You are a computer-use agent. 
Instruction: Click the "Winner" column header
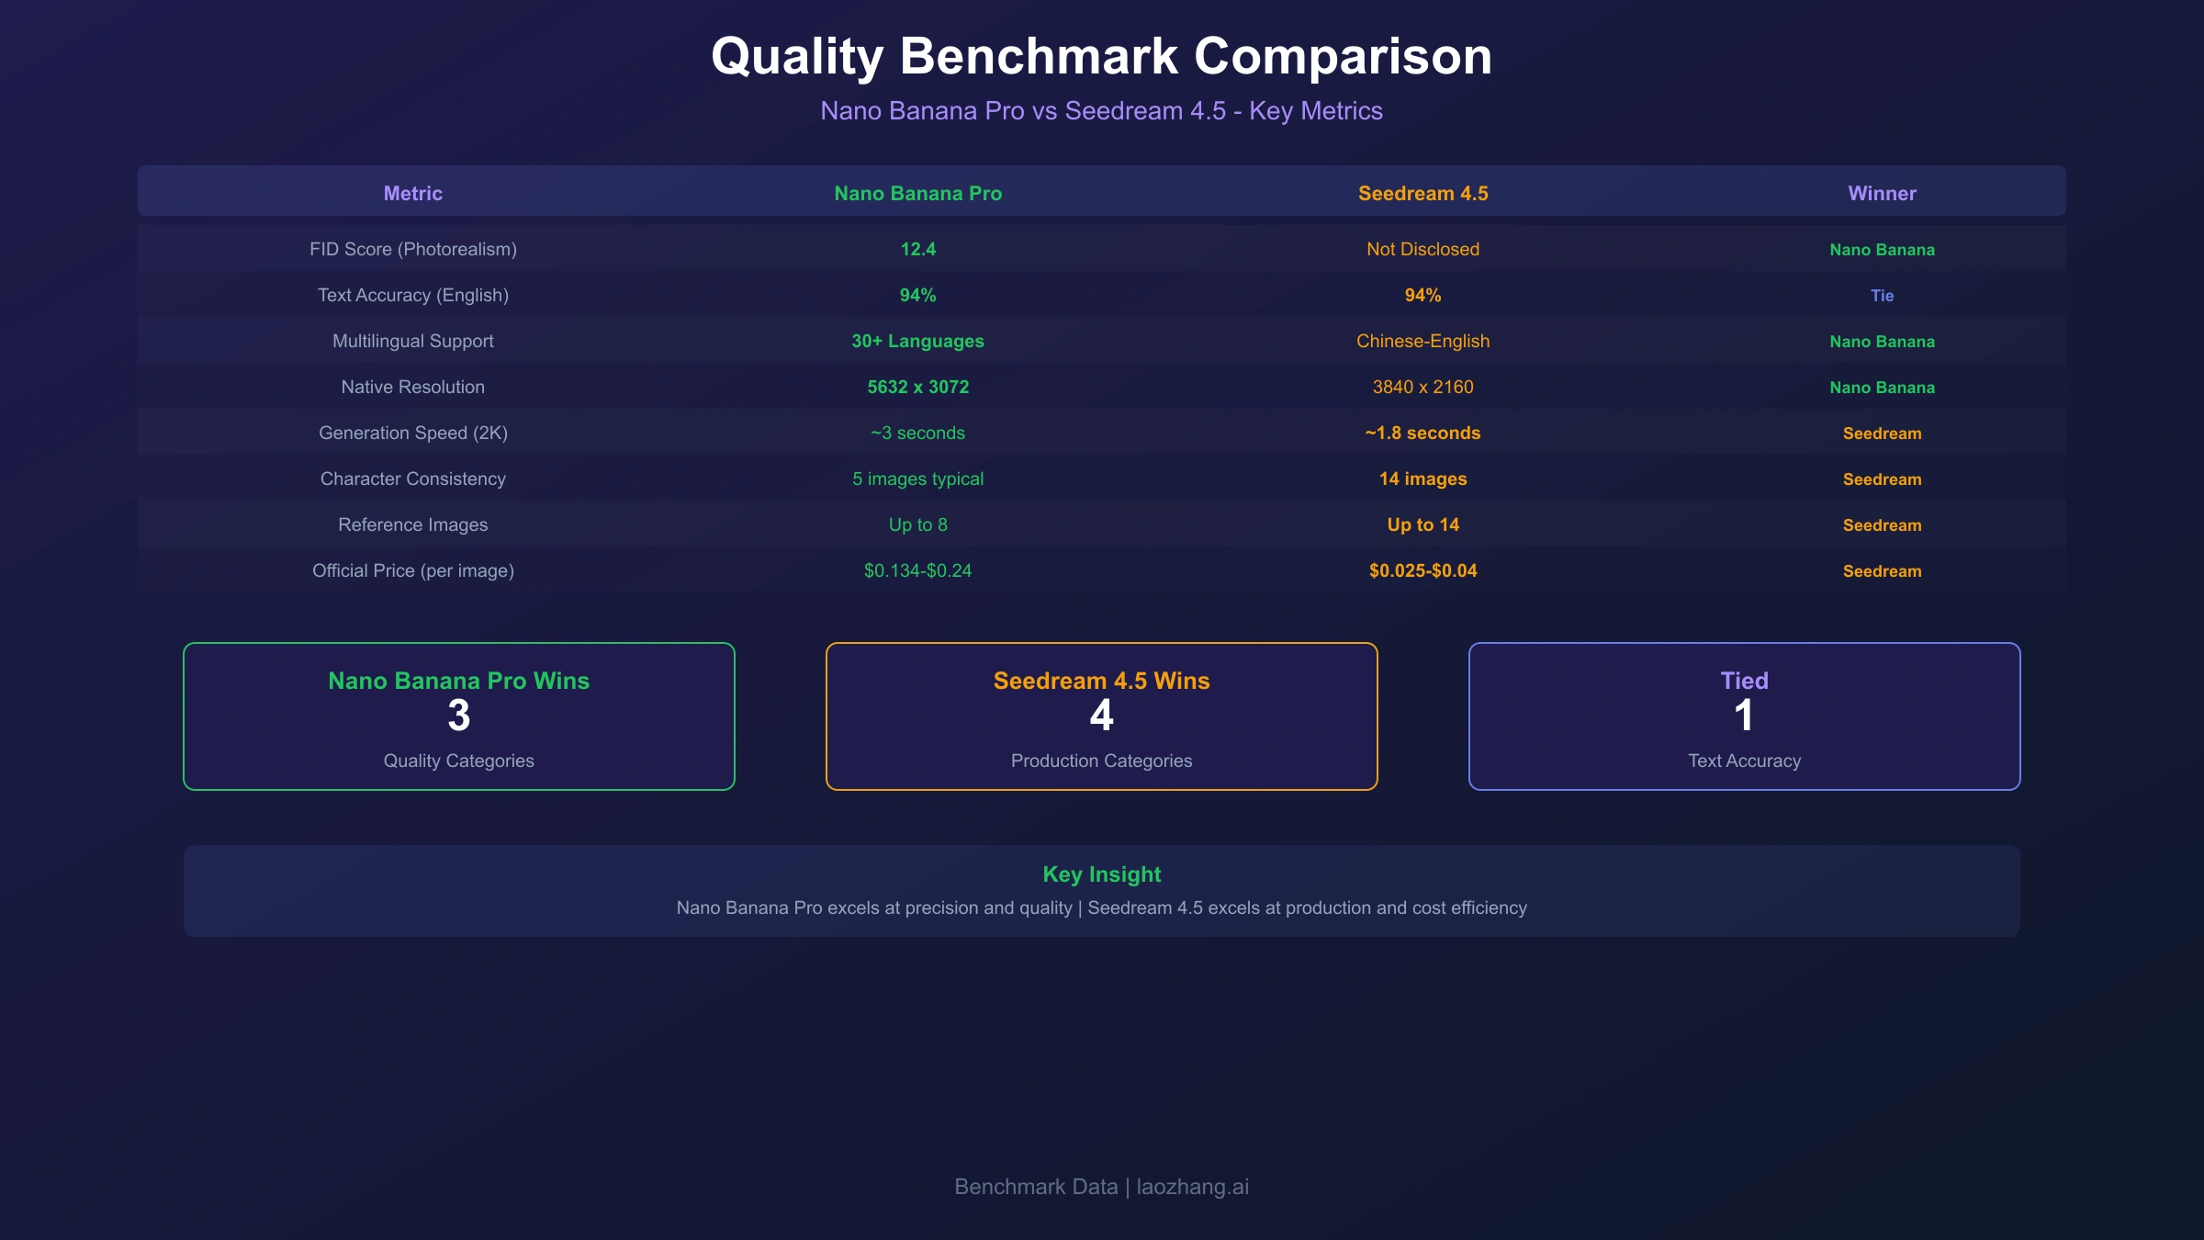[x=1883, y=193]
